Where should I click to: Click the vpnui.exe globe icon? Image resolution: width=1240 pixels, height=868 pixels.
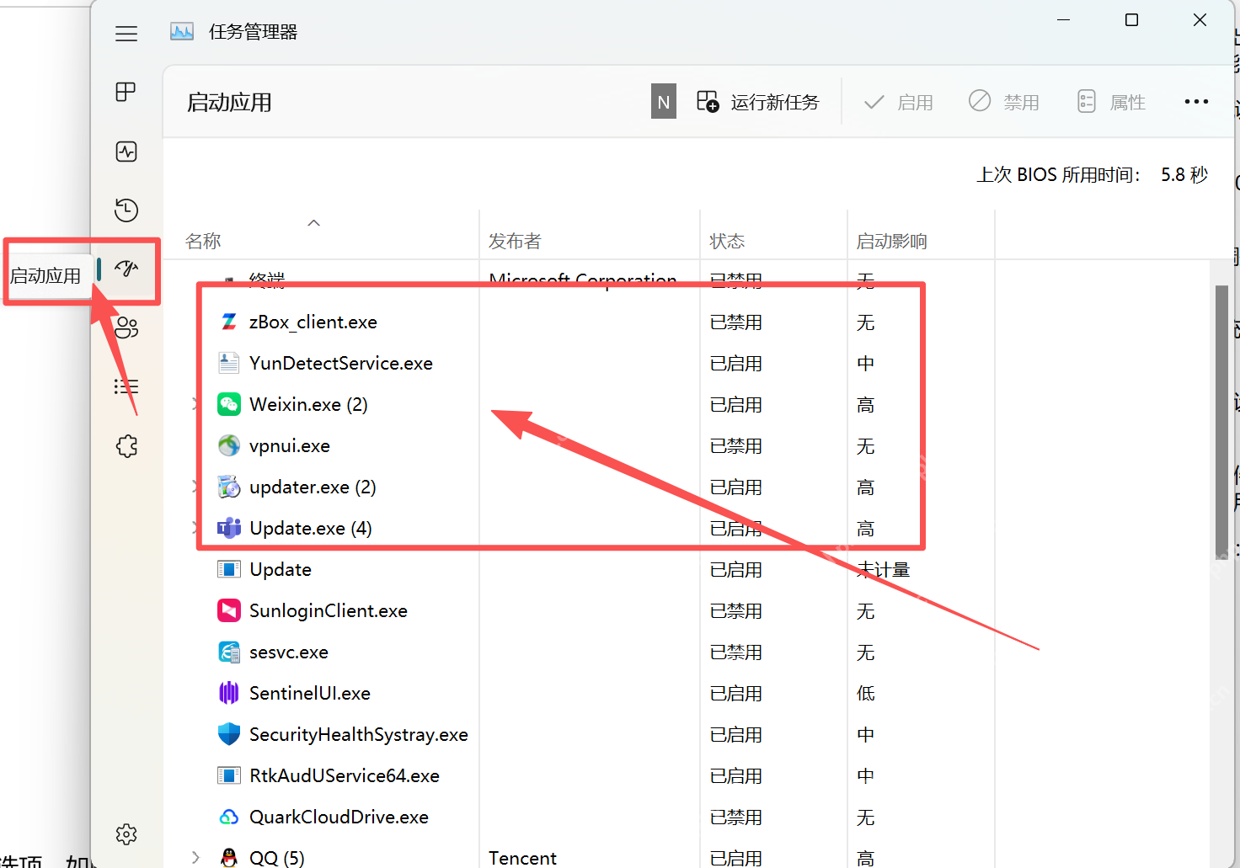tap(229, 445)
